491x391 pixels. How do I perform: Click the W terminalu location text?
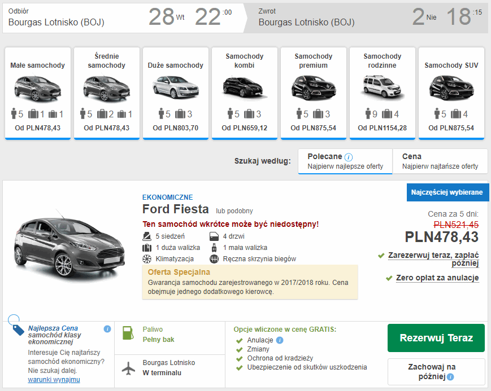click(162, 373)
